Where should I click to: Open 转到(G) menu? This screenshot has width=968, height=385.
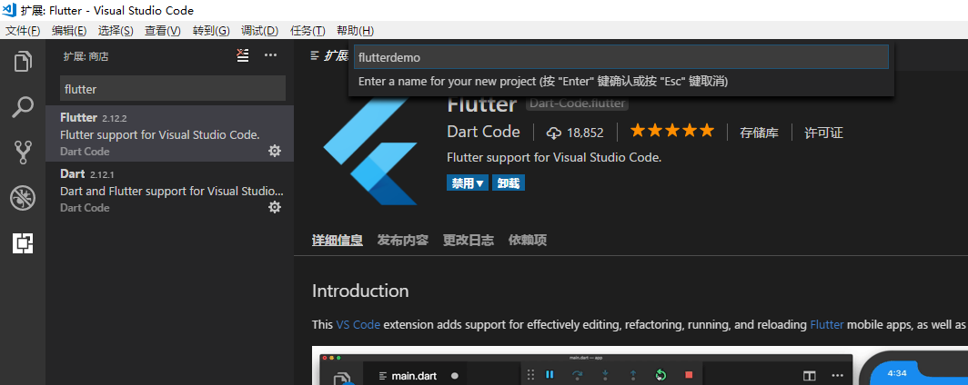(x=211, y=30)
